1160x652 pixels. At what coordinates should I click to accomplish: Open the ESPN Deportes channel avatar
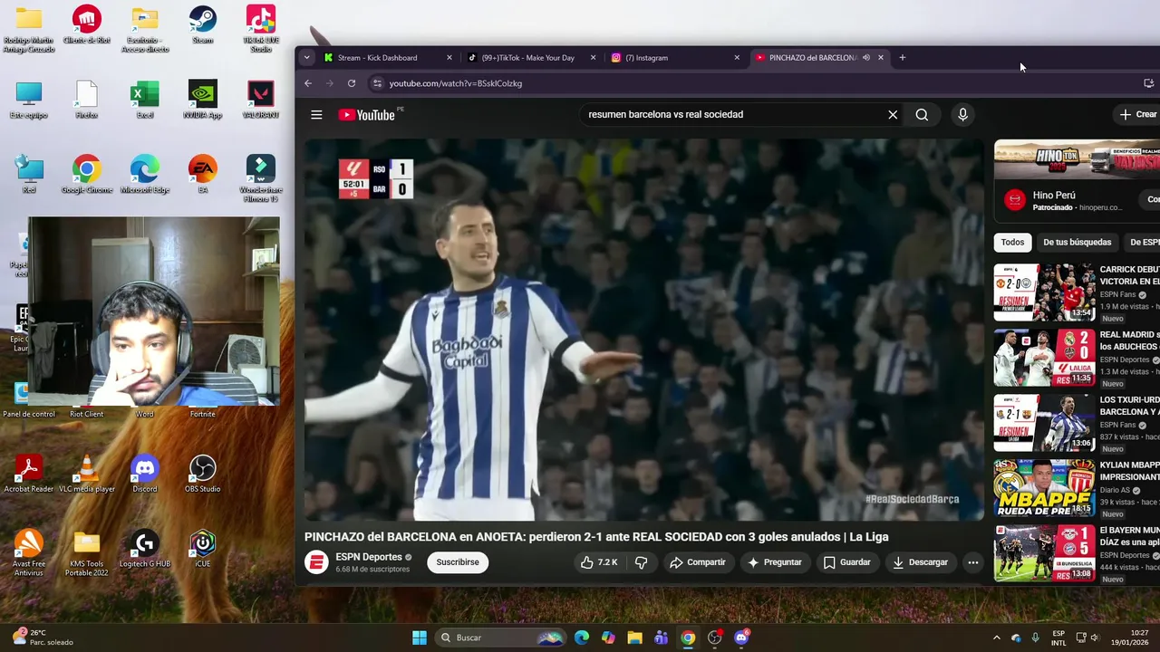(x=316, y=562)
